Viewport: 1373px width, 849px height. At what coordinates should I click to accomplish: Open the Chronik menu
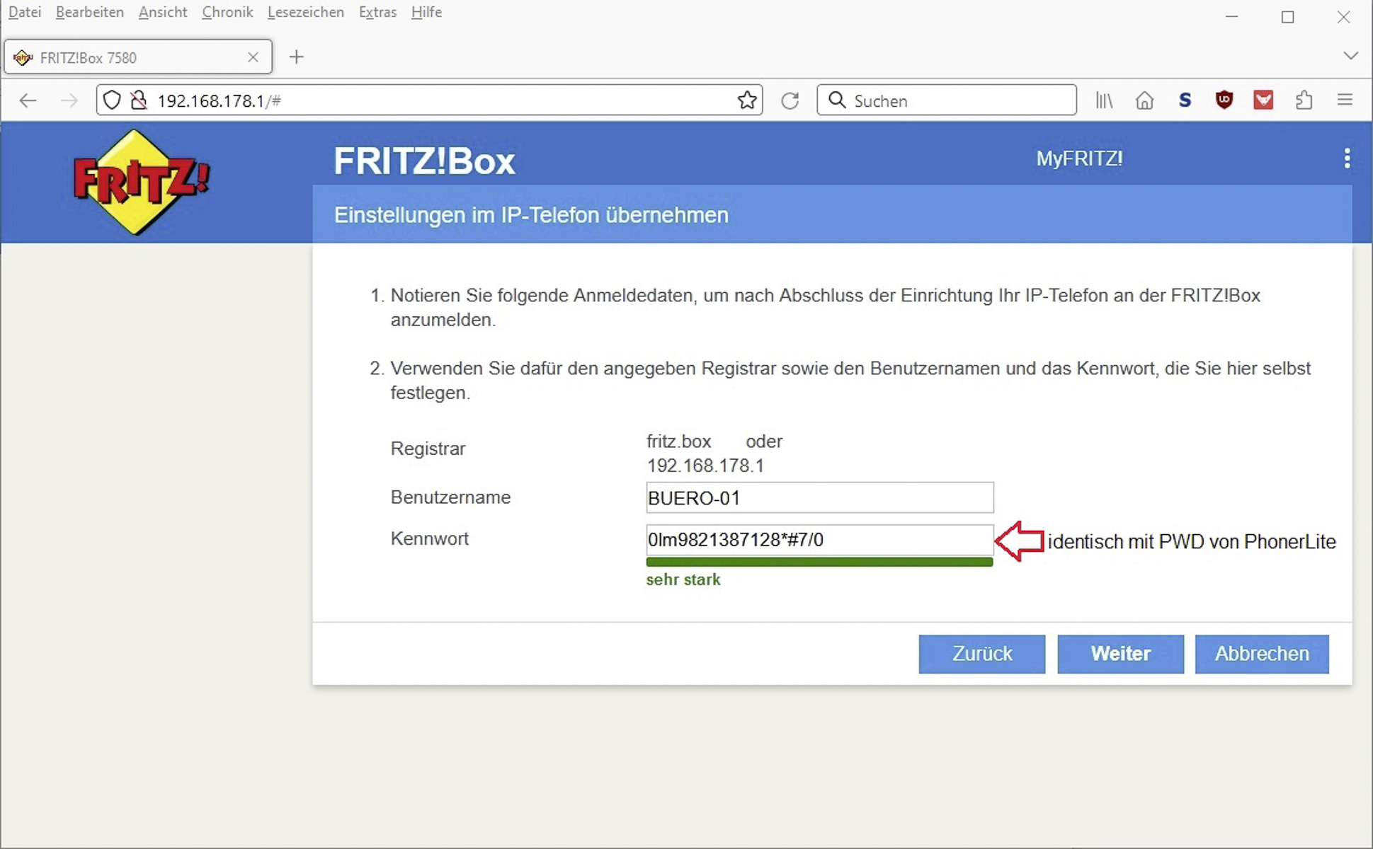227,12
